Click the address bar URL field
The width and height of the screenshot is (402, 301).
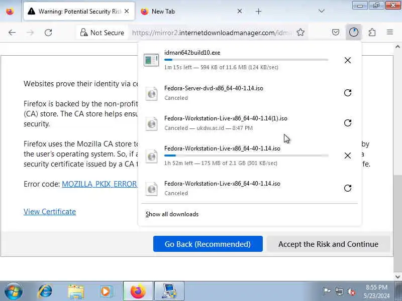(212, 33)
